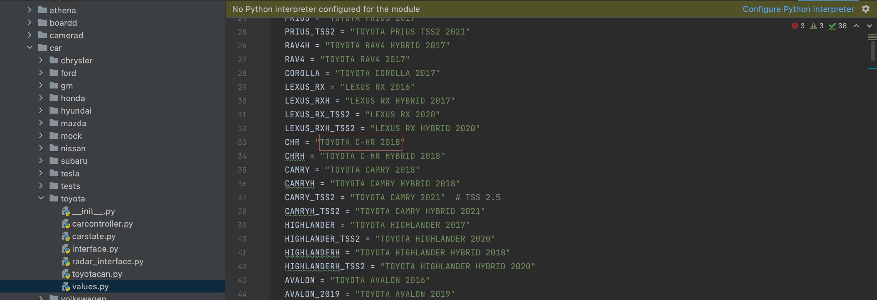Click the yellow warnings count indicator

pyautogui.click(x=817, y=26)
